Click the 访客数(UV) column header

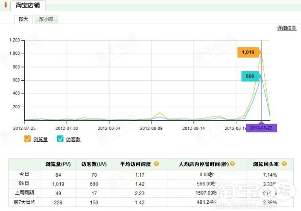[x=94, y=164]
